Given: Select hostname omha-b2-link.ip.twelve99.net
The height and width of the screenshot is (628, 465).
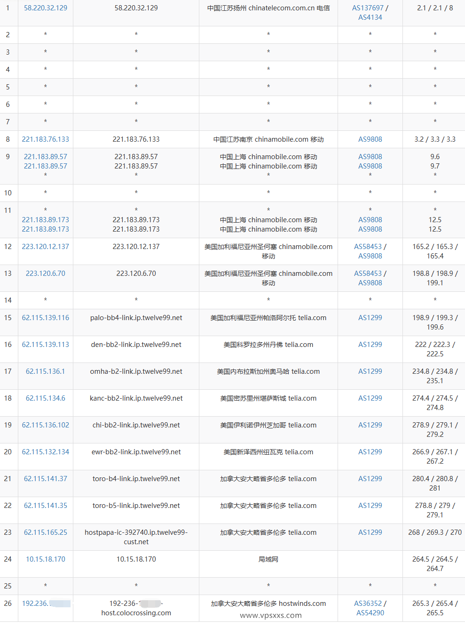Looking at the screenshot, I should tap(136, 371).
